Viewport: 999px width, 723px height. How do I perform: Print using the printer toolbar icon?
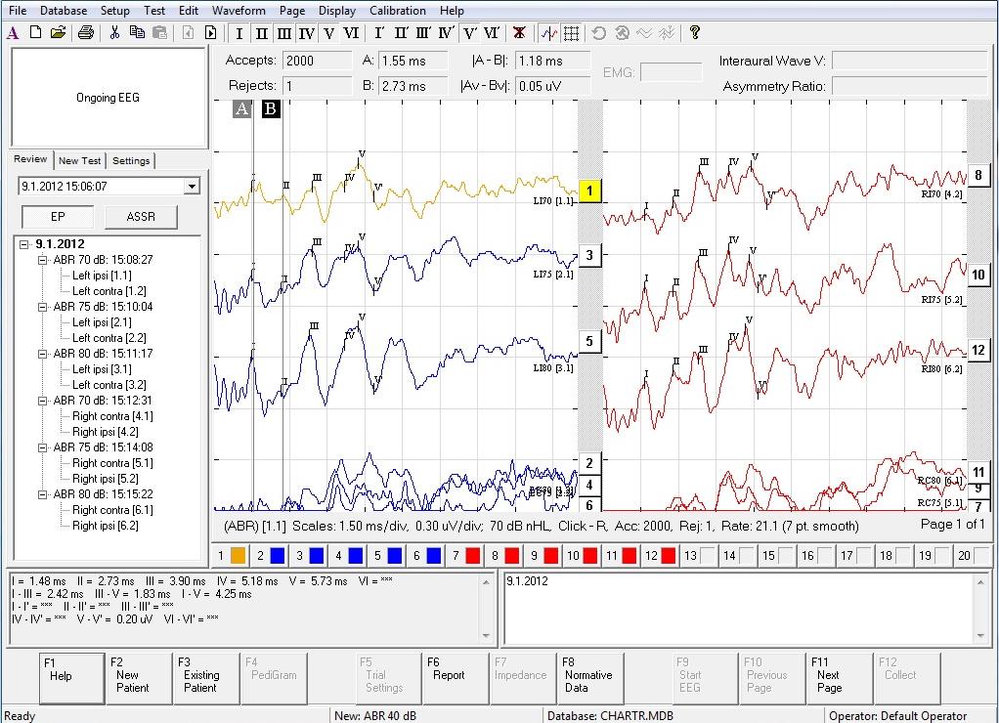[86, 32]
